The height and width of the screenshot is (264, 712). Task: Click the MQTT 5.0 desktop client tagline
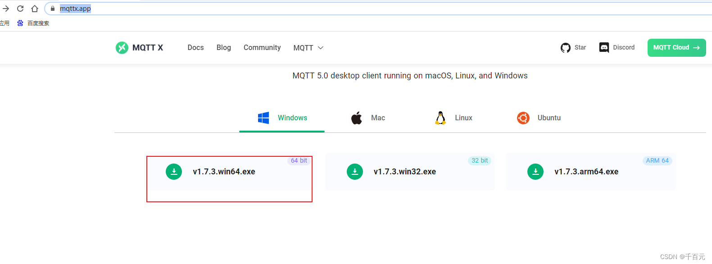[410, 76]
